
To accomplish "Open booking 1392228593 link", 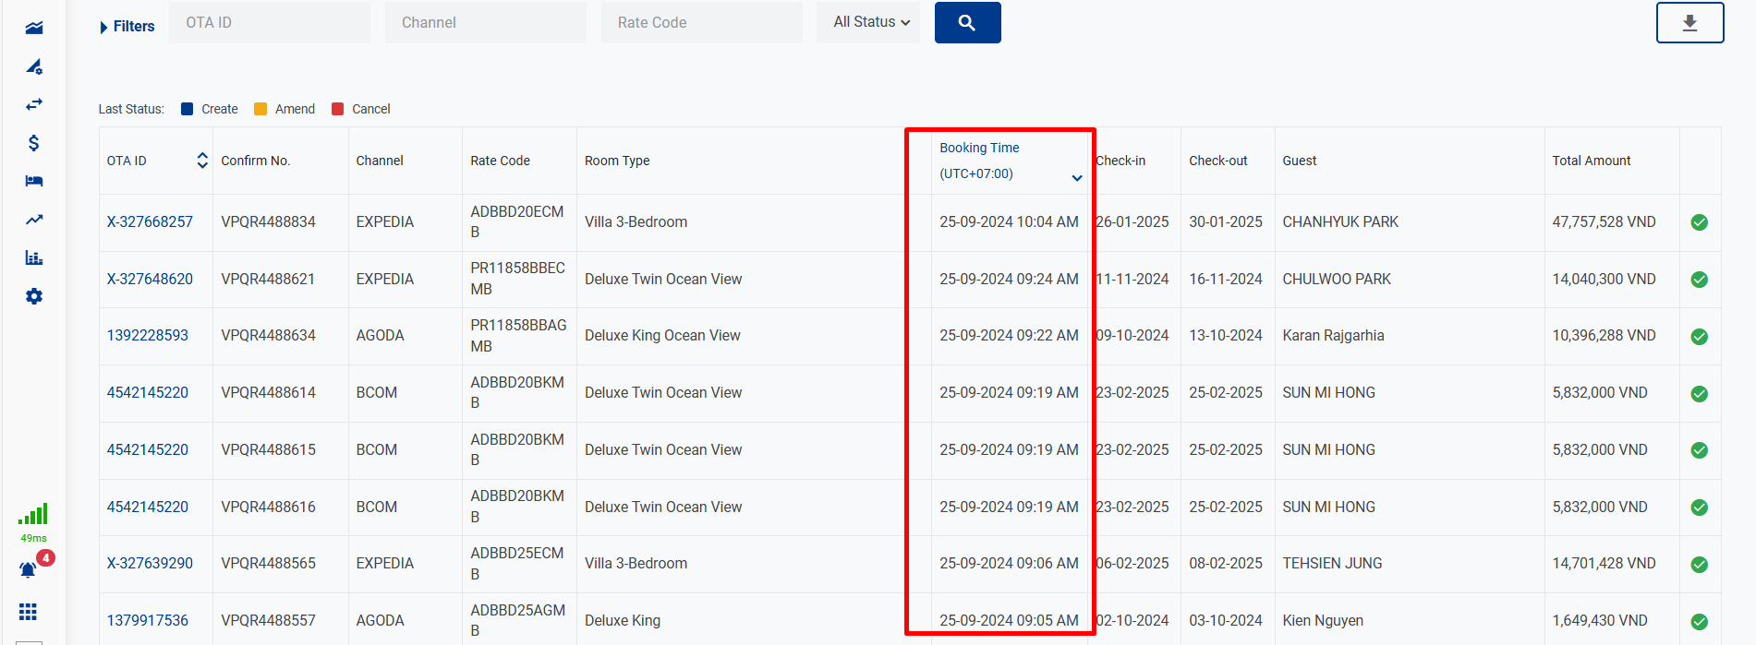I will (x=148, y=335).
